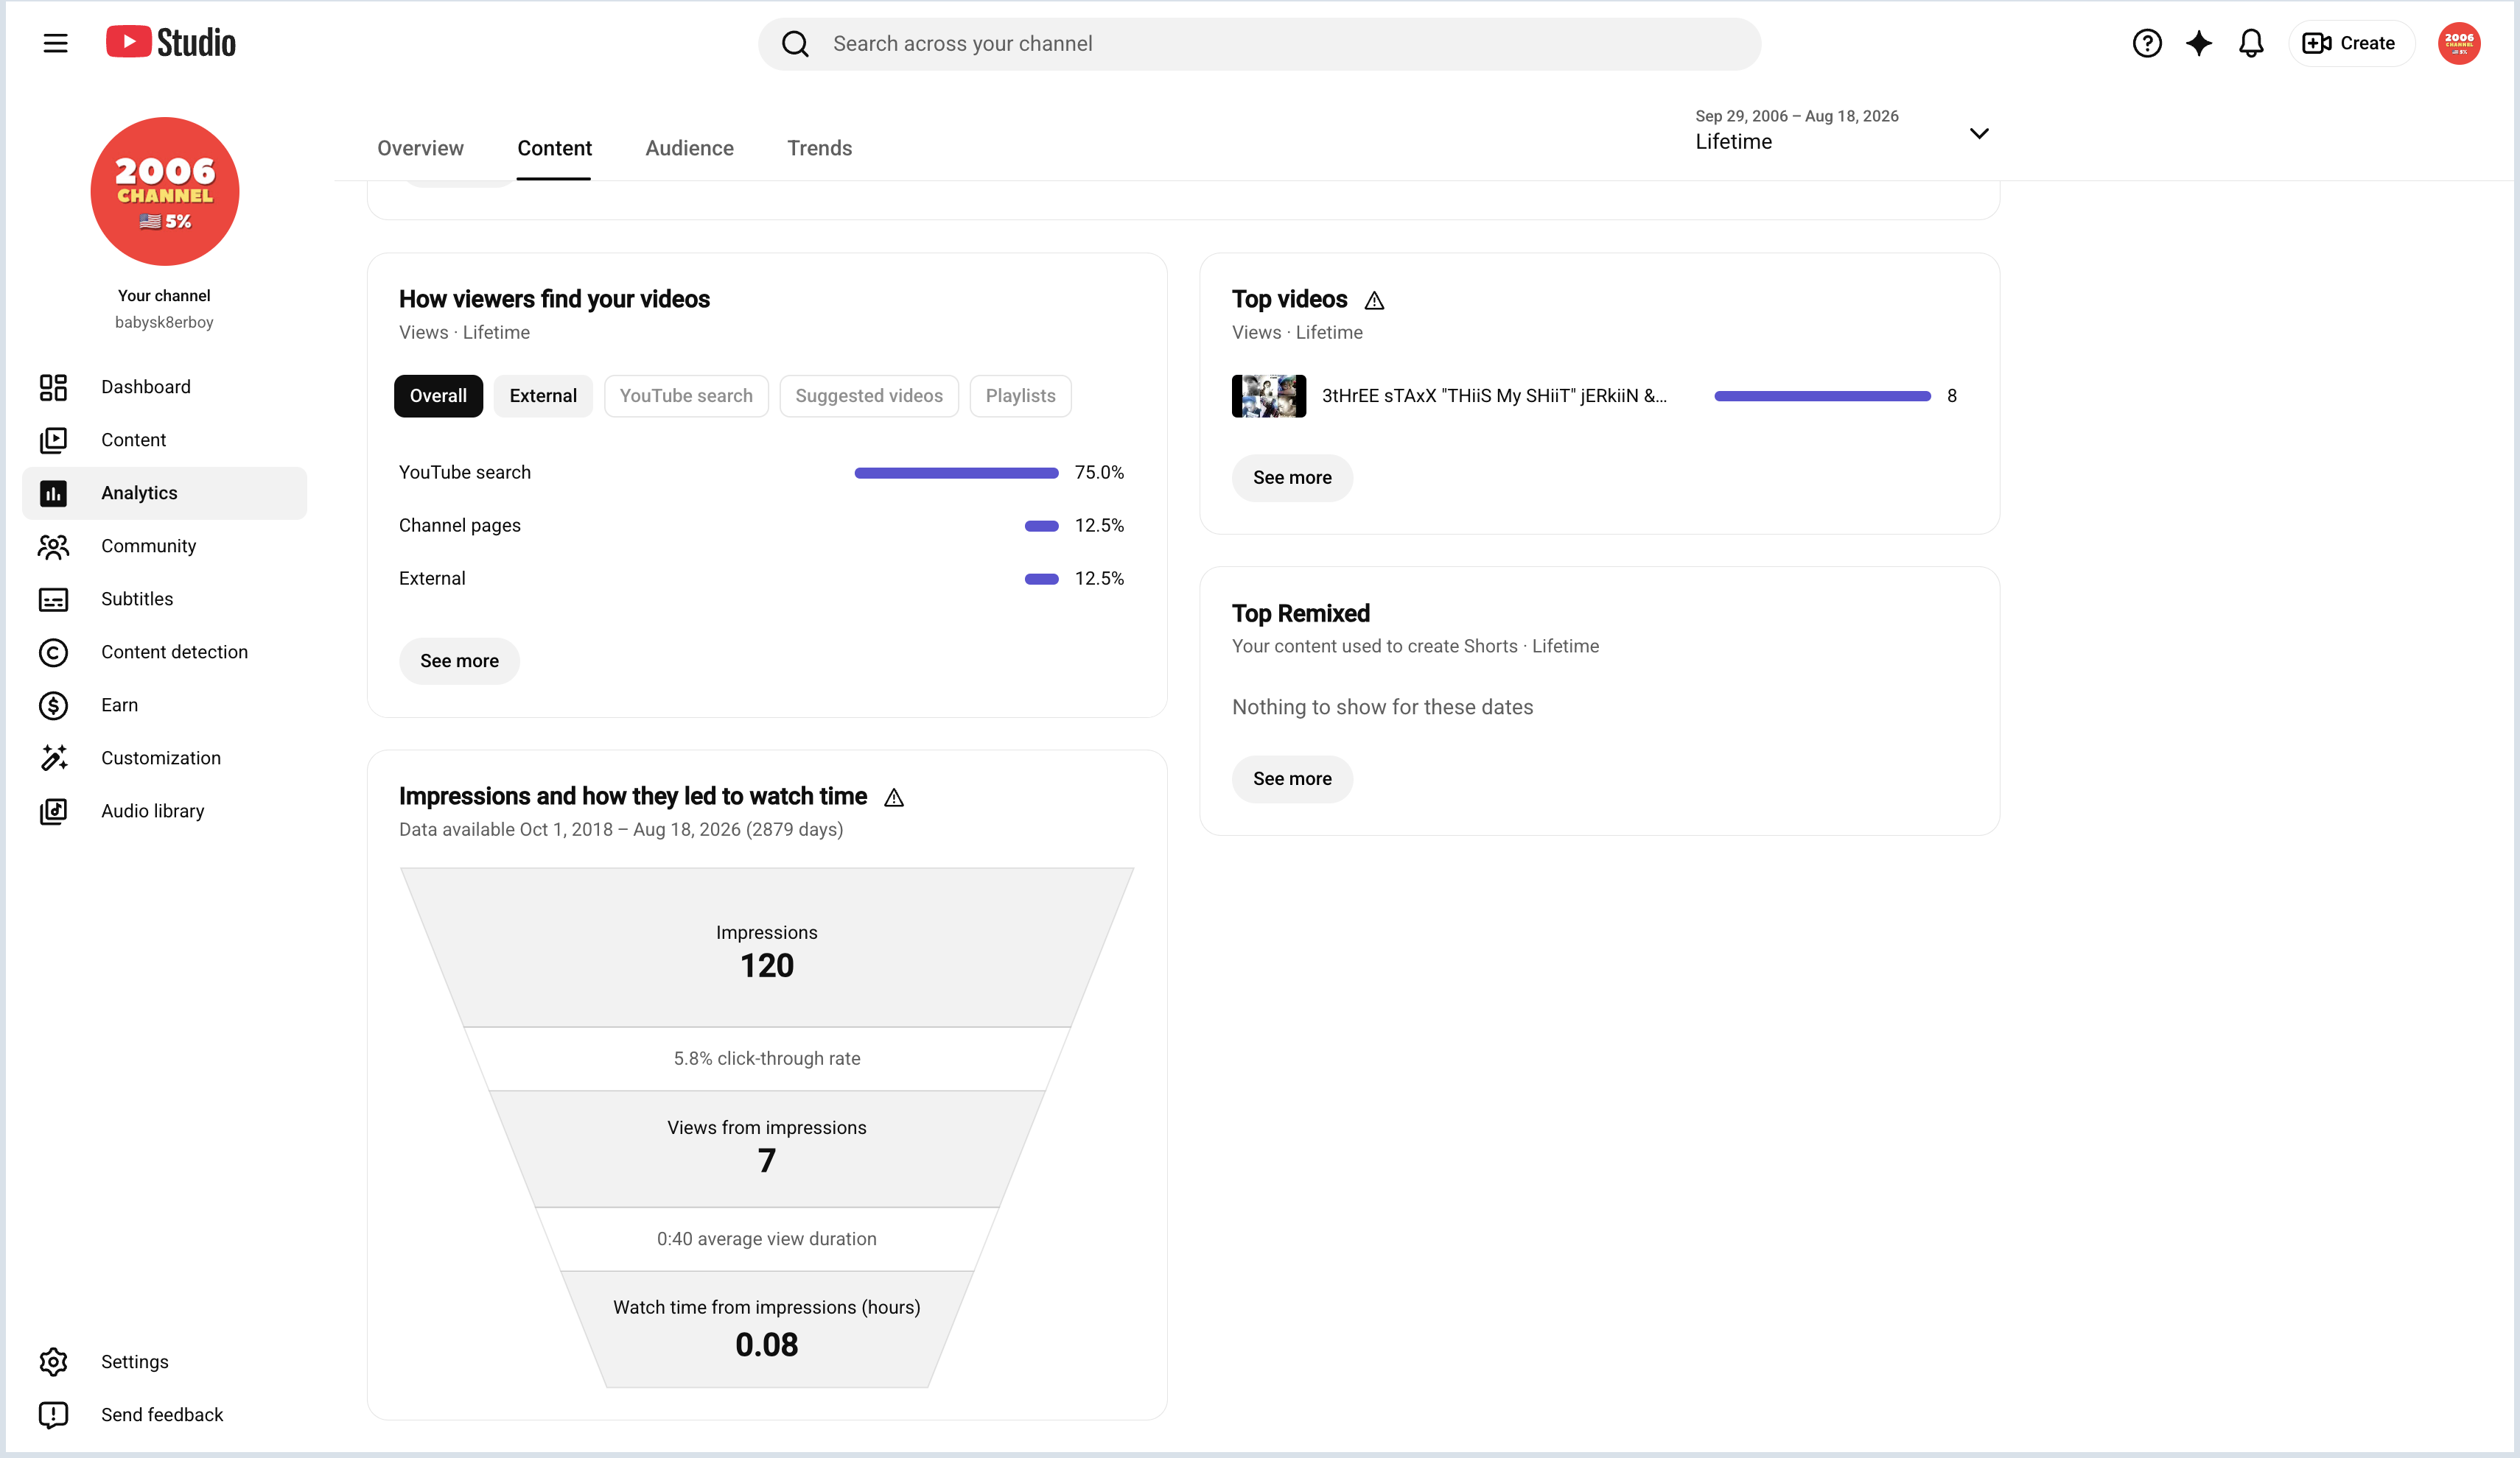2520x1458 pixels.
Task: Click the Settings gear icon
Action: click(x=53, y=1361)
